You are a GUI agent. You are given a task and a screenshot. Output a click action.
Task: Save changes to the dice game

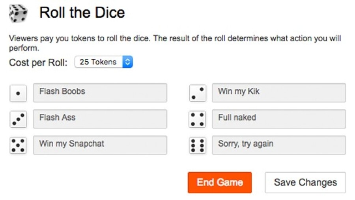coord(305,183)
